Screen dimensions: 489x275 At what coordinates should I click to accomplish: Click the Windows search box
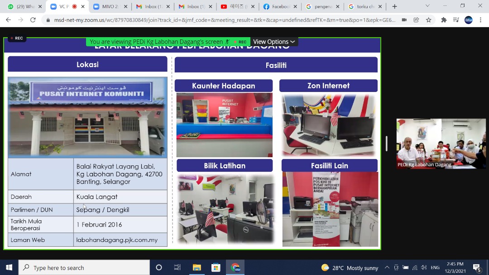pyautogui.click(x=84, y=267)
